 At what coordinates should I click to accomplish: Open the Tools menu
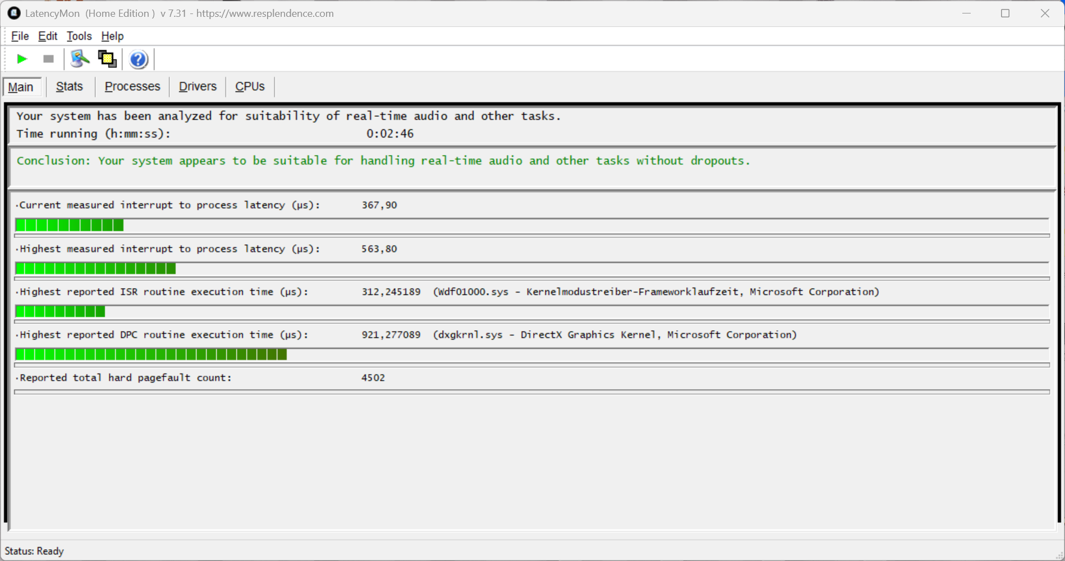pyautogui.click(x=79, y=36)
